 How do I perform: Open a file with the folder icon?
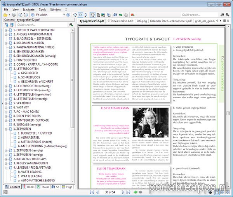click(x=5, y=15)
